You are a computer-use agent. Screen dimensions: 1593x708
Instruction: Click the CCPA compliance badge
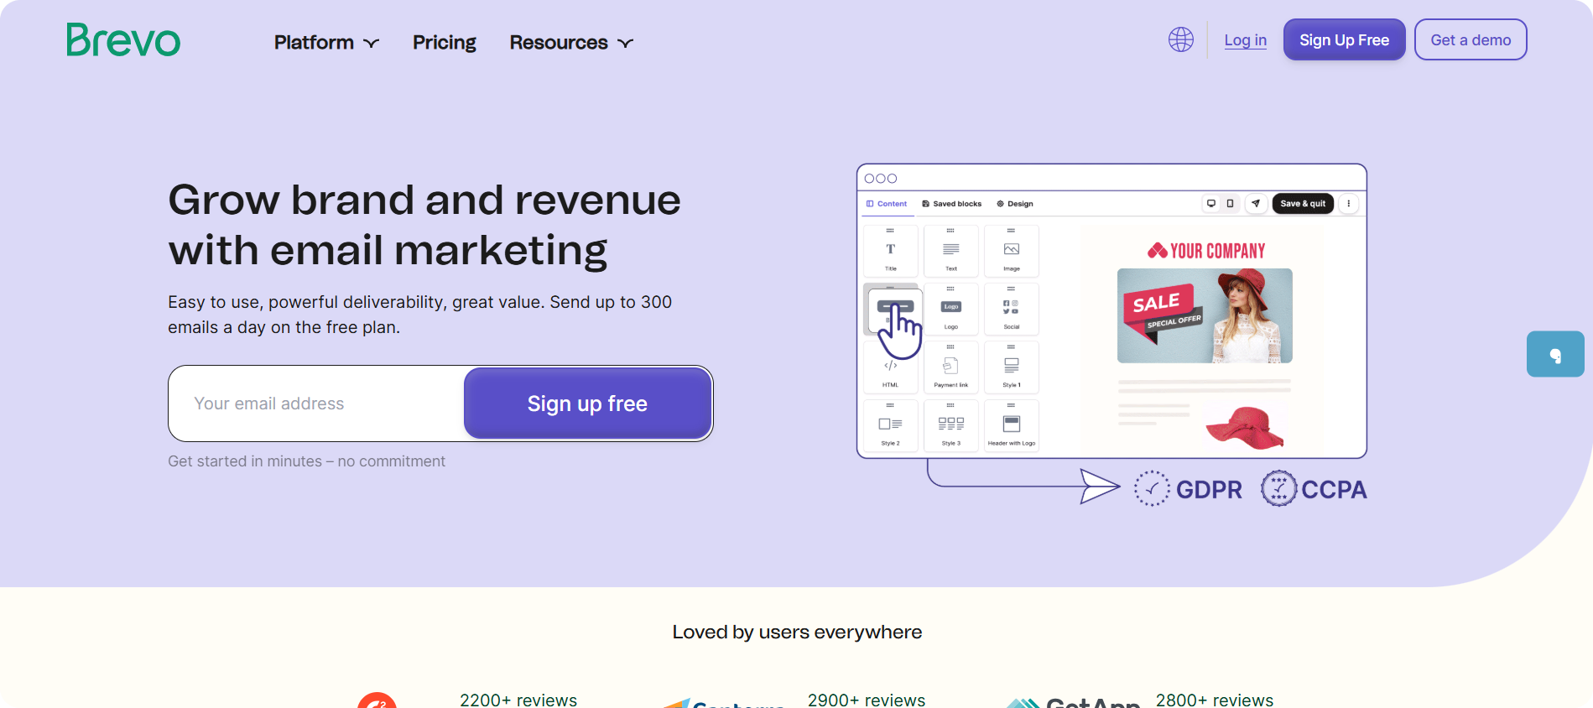coord(1314,489)
